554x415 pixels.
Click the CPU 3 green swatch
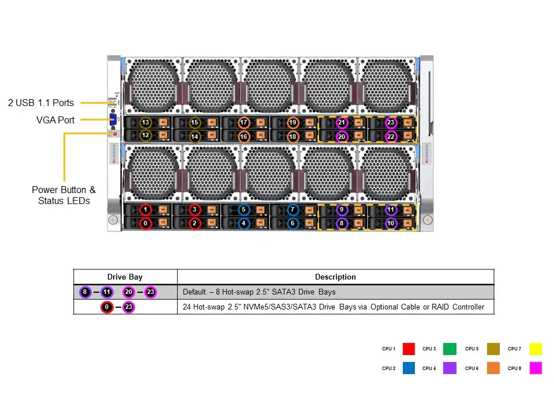click(450, 349)
